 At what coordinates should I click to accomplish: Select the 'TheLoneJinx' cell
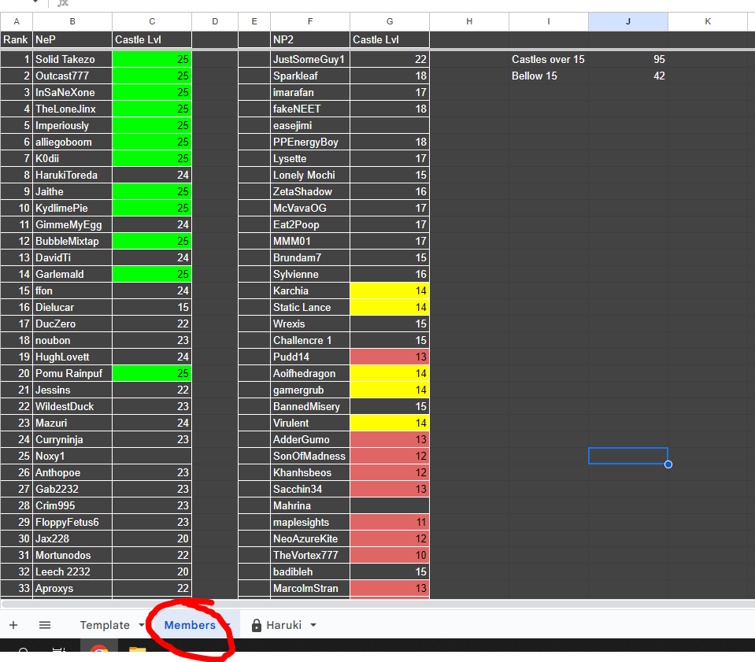(72, 109)
